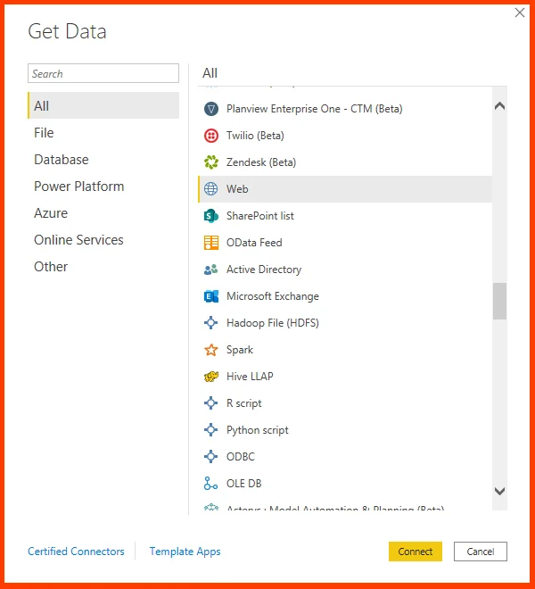Click the orange Spark star icon

click(211, 350)
